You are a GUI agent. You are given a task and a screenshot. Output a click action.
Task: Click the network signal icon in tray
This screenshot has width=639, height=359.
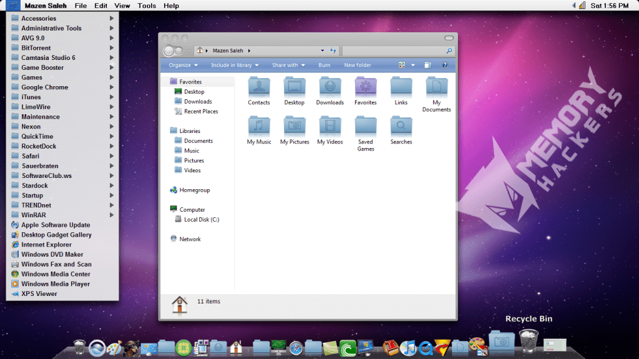point(582,5)
